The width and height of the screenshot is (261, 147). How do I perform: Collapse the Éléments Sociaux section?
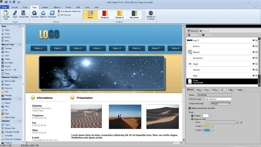coord(20,77)
